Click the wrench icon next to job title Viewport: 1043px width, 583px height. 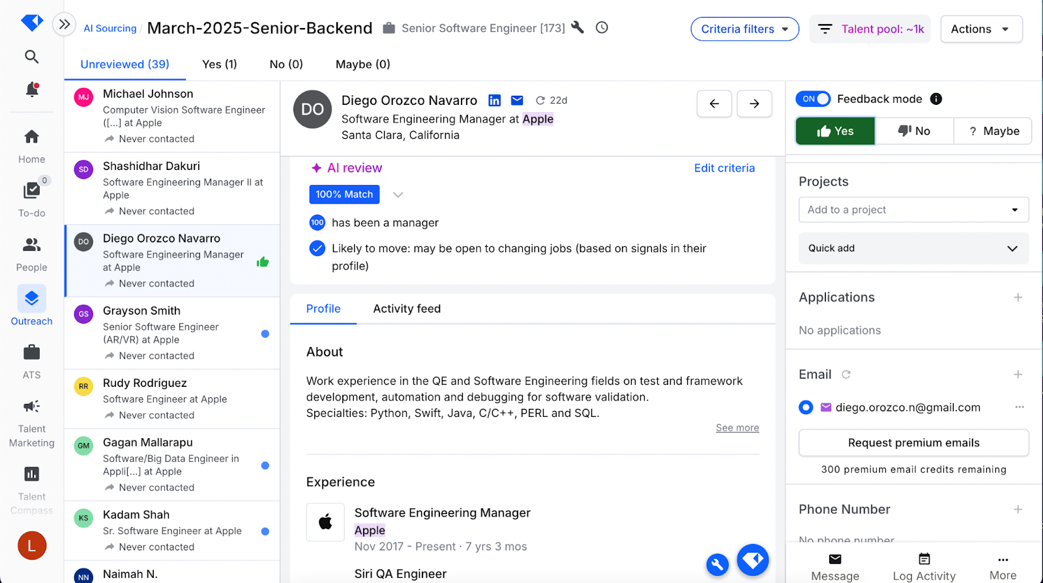pyautogui.click(x=578, y=27)
